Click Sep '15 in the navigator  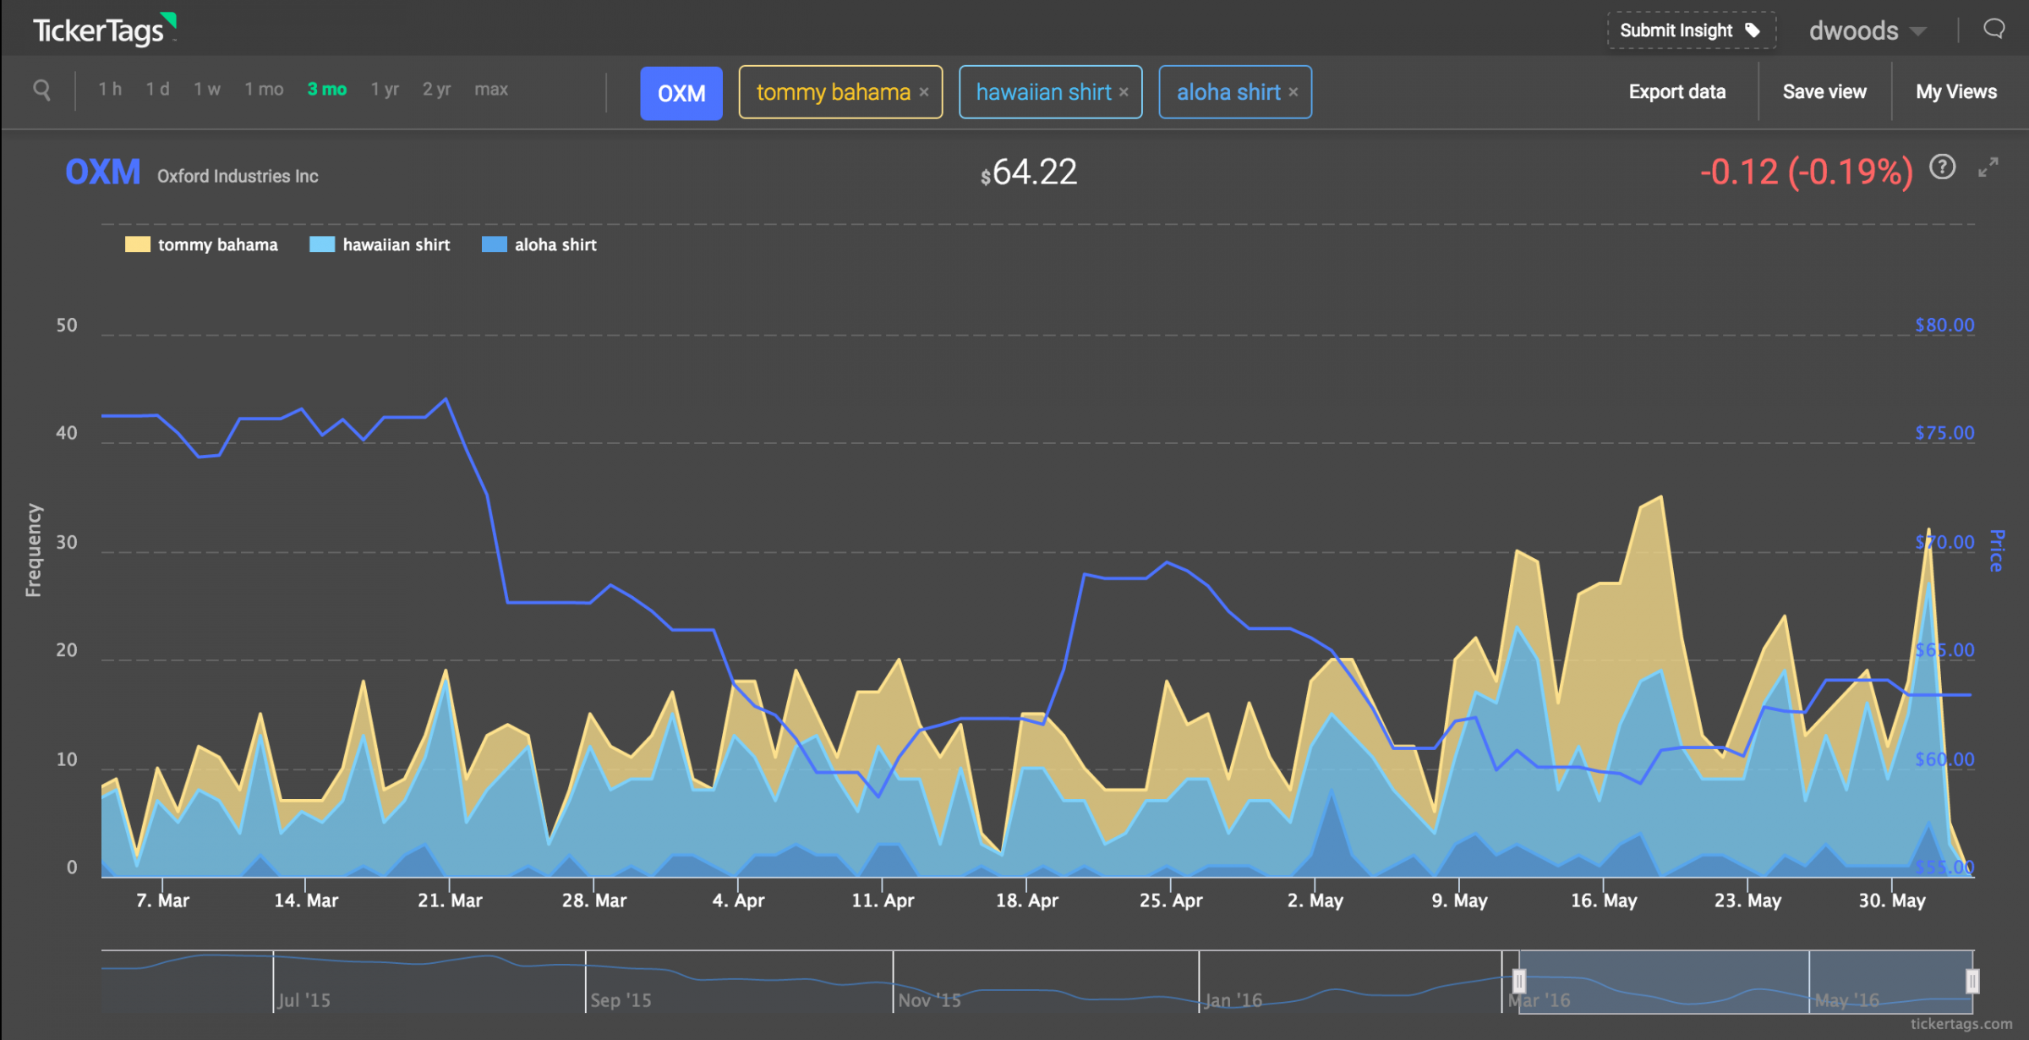621,1000
